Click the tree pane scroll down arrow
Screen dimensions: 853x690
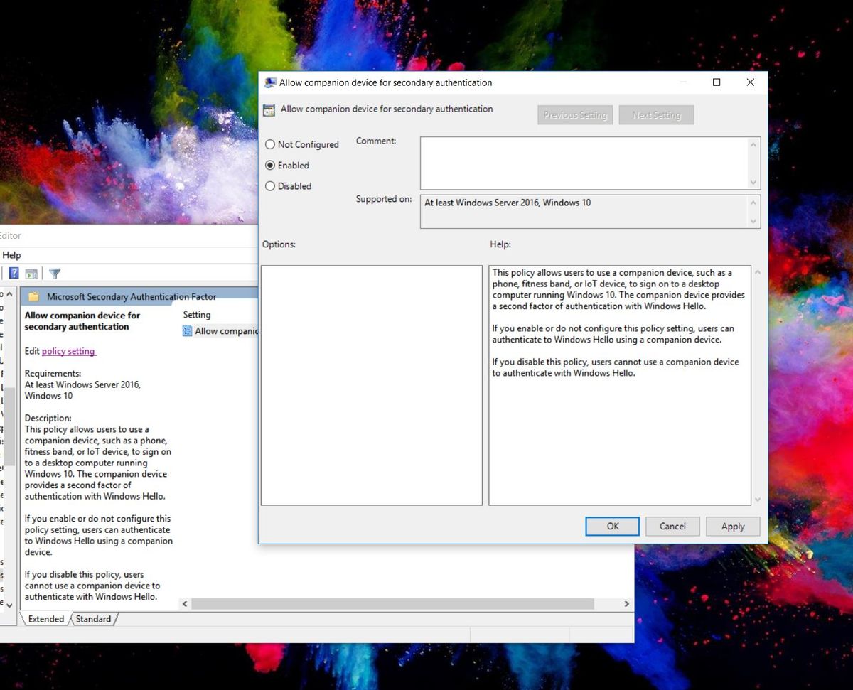pos(9,604)
